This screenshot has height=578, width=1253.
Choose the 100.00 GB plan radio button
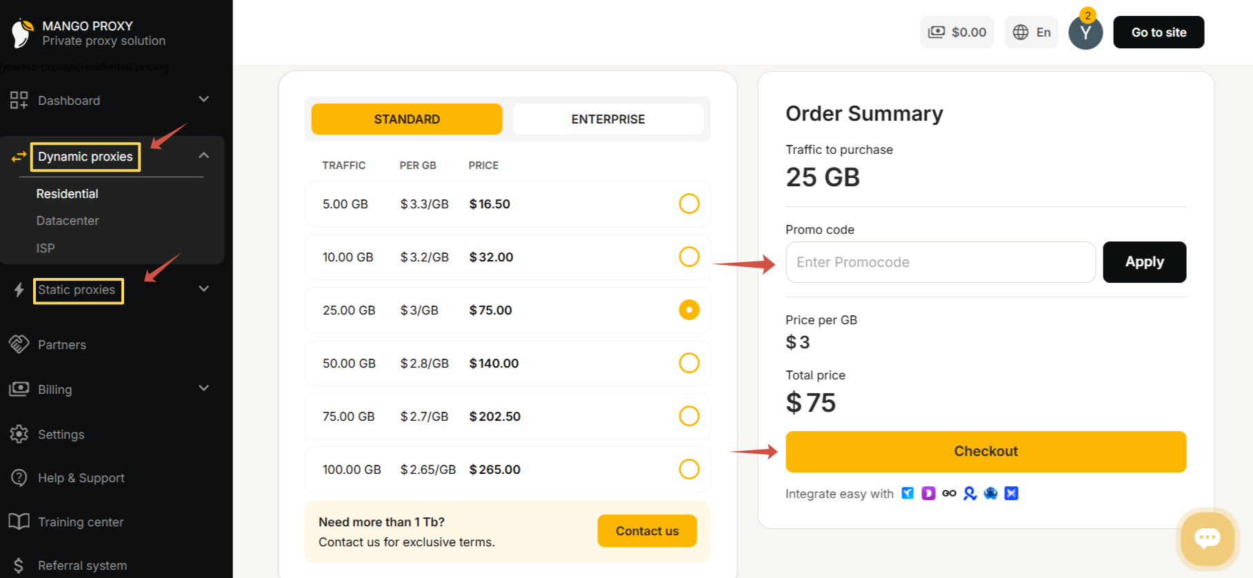click(x=689, y=469)
